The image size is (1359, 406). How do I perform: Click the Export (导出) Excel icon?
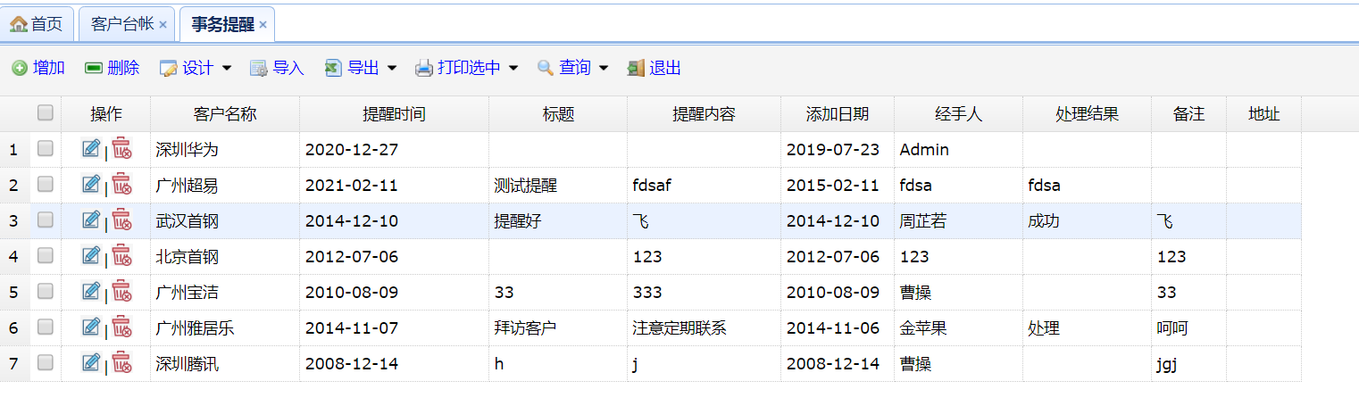click(333, 68)
